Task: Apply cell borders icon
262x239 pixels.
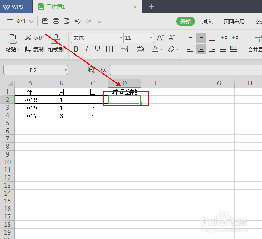Action: 109,49
